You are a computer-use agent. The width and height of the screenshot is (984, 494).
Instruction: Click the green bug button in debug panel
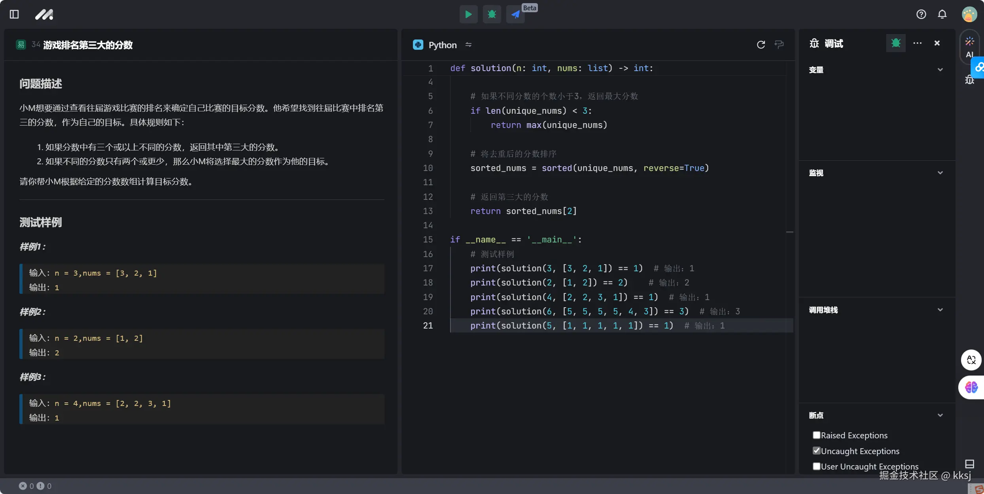(896, 43)
